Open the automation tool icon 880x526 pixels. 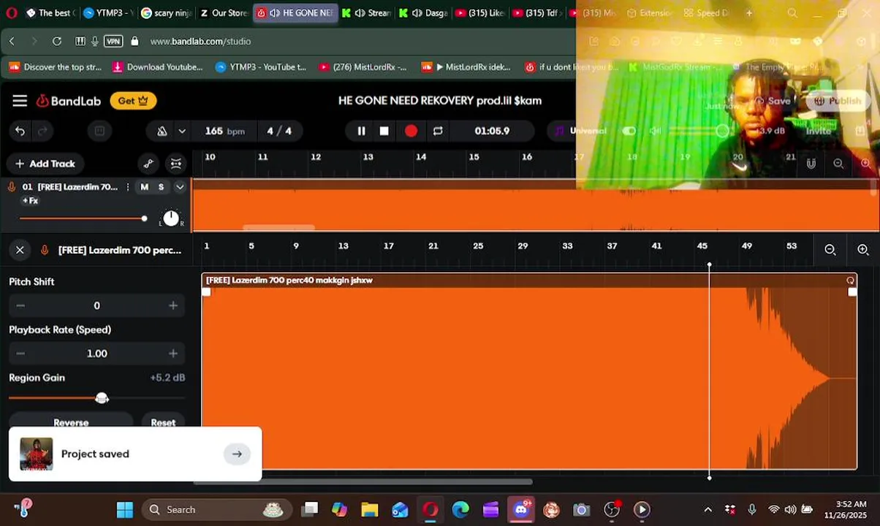pos(148,164)
